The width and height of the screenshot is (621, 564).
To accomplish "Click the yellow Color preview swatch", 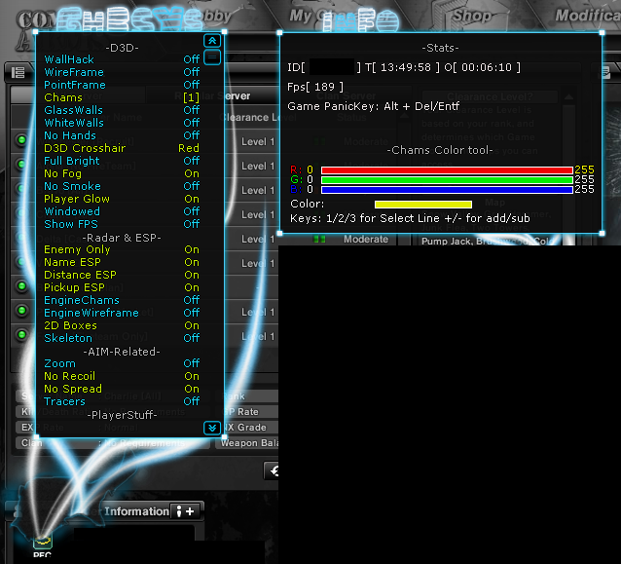I will (423, 205).
